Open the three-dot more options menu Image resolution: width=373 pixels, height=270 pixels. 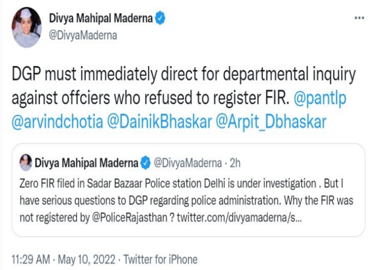[358, 18]
